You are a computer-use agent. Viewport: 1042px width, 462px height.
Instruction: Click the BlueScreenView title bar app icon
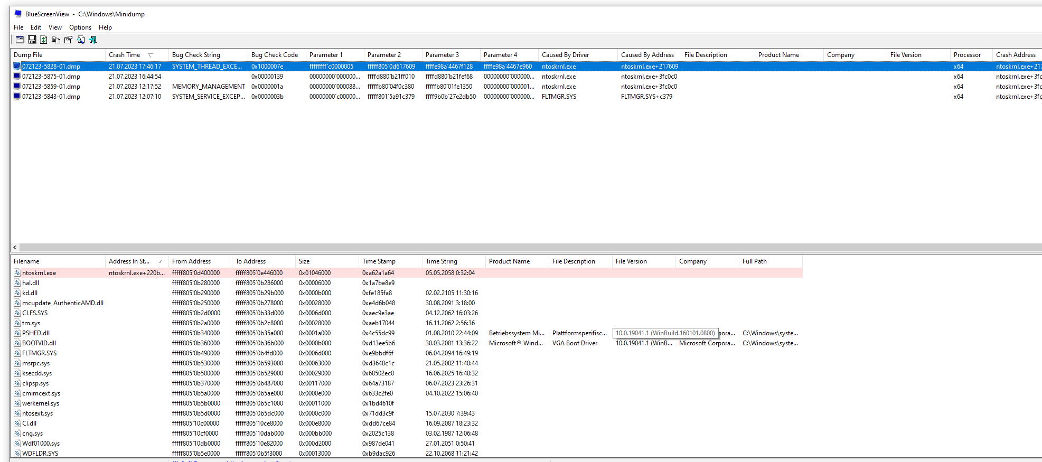(18, 14)
